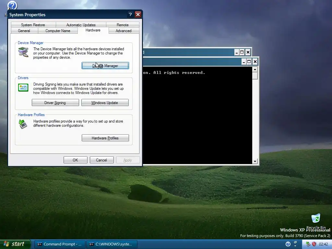Image resolution: width=332 pixels, height=249 pixels.
Task: Cancel the System Properties dialog
Action: coord(101,160)
